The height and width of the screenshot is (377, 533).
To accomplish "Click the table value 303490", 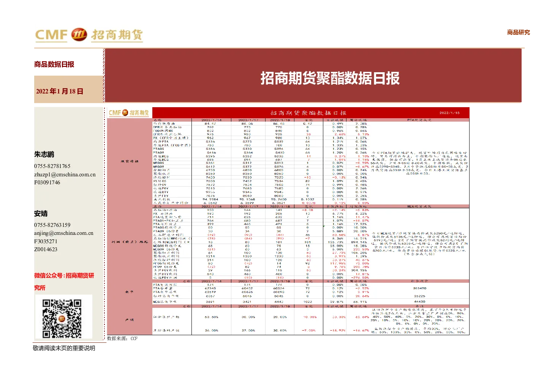I will tap(419, 288).
